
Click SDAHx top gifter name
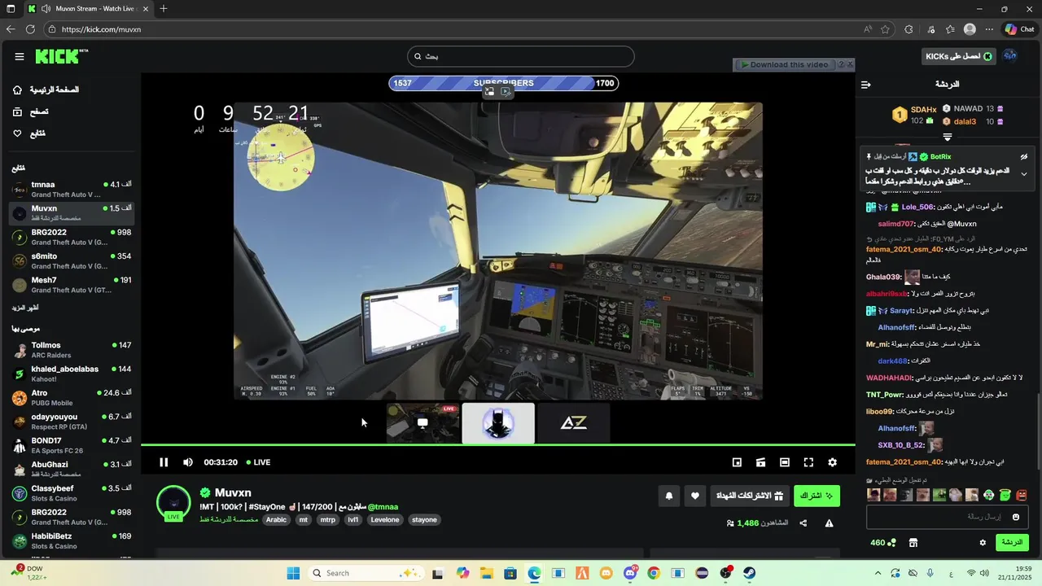[924, 110]
